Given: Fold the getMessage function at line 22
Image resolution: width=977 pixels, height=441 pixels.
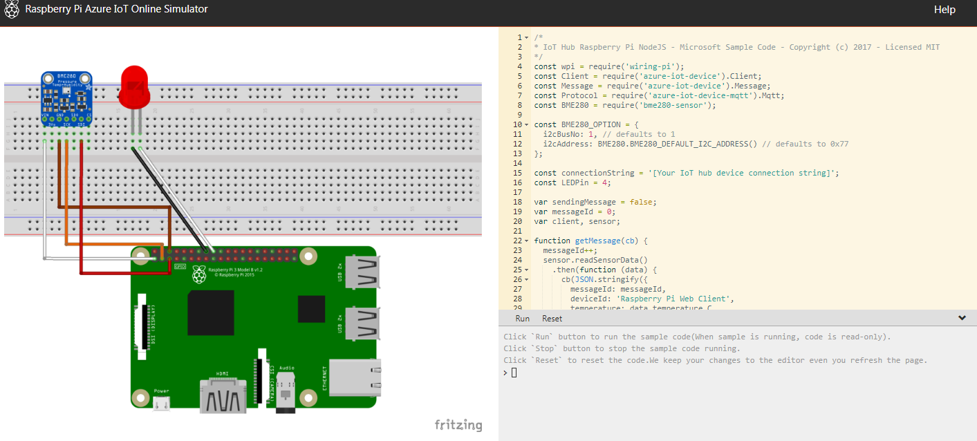Looking at the screenshot, I should click(x=527, y=241).
